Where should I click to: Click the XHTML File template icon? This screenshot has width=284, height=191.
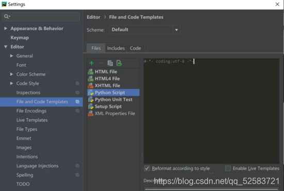click(90, 86)
